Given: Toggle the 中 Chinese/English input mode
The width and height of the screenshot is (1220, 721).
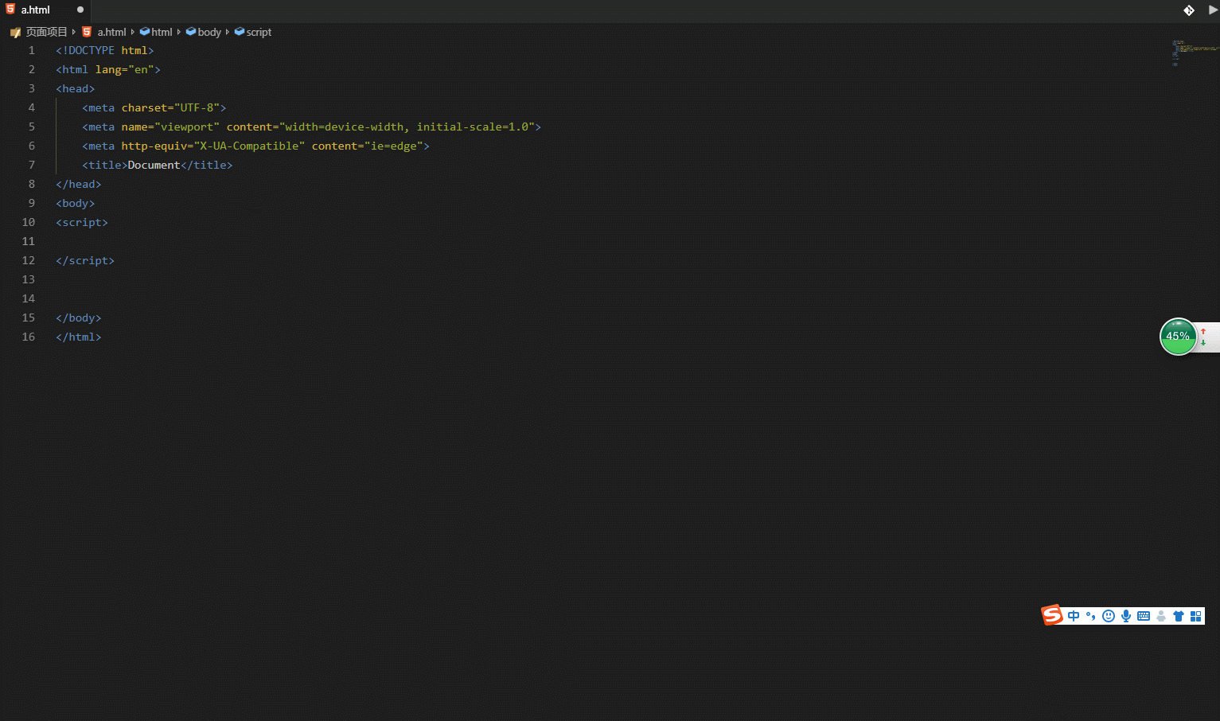Looking at the screenshot, I should click(x=1074, y=616).
